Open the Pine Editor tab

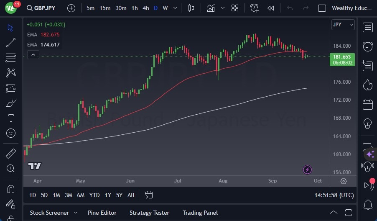(x=102, y=213)
